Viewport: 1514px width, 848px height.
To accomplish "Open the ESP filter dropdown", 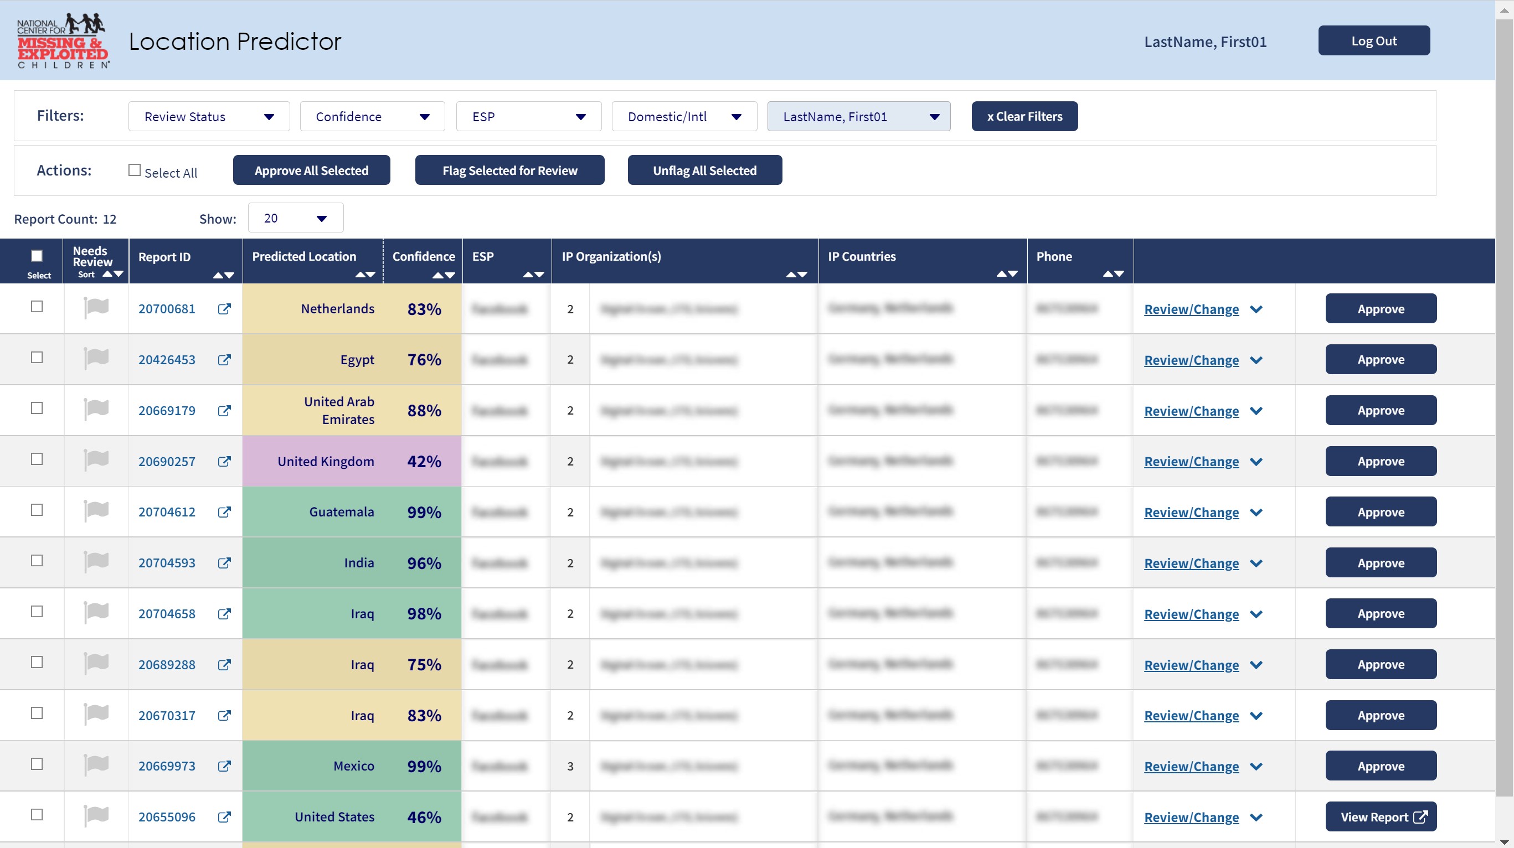I will [528, 116].
